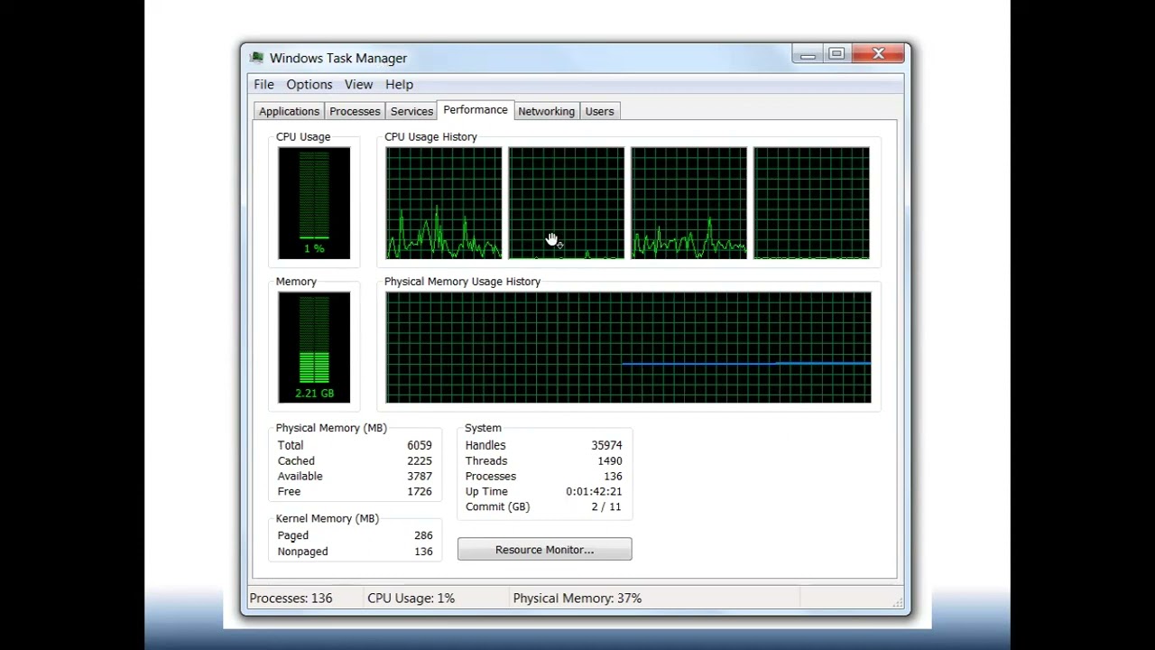This screenshot has width=1155, height=650.
Task: Click the Available memory value 3787
Action: [420, 476]
